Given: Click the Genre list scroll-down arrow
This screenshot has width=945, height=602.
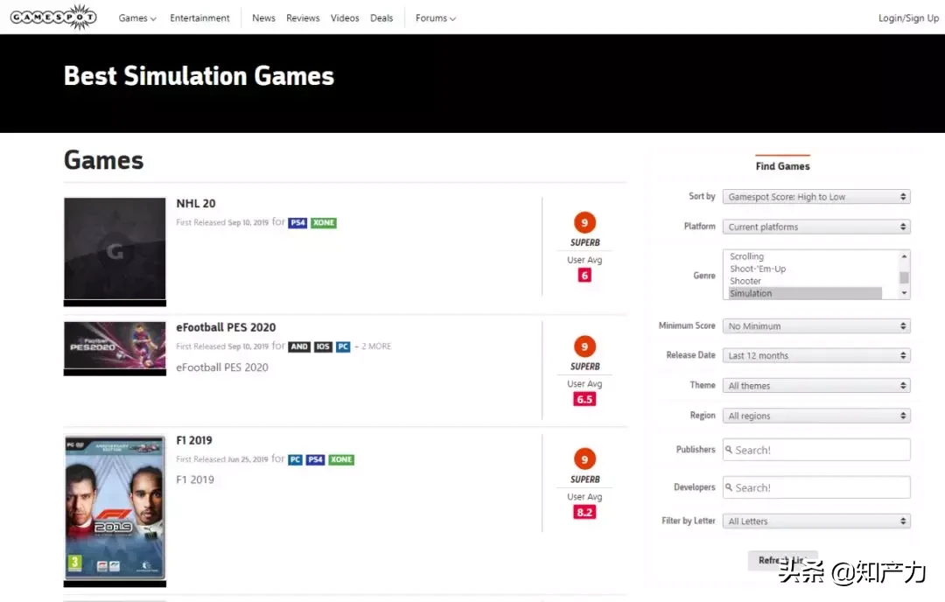Looking at the screenshot, I should 904,293.
